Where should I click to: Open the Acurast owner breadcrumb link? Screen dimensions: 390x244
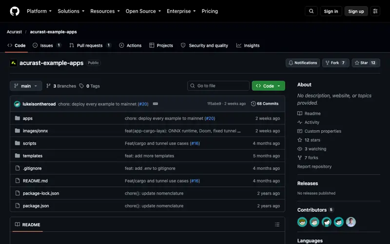point(14,32)
